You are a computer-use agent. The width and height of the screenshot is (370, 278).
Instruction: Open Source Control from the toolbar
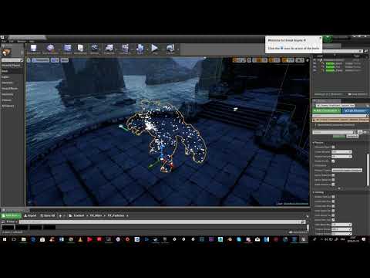[50, 49]
